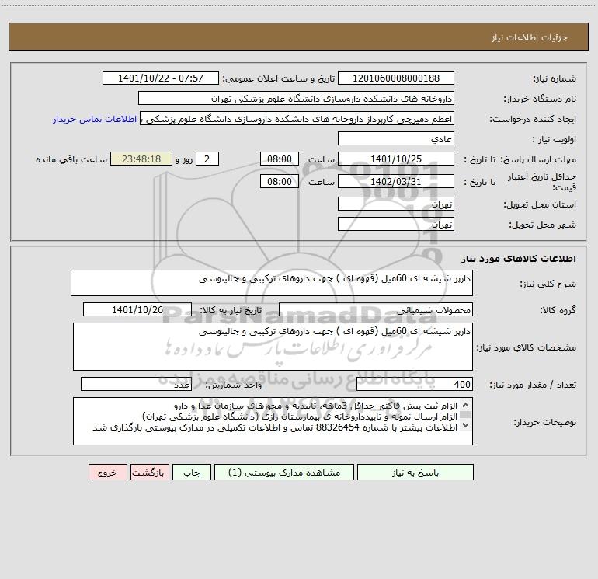Screen dimensions: 598x579
Task: Click need date field 1401/10/26
Action: tap(137, 309)
